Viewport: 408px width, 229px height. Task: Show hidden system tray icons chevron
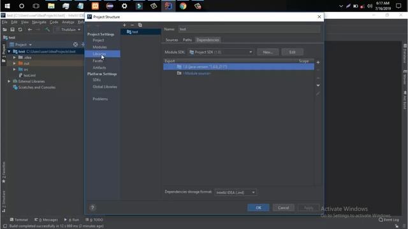click(x=341, y=6)
